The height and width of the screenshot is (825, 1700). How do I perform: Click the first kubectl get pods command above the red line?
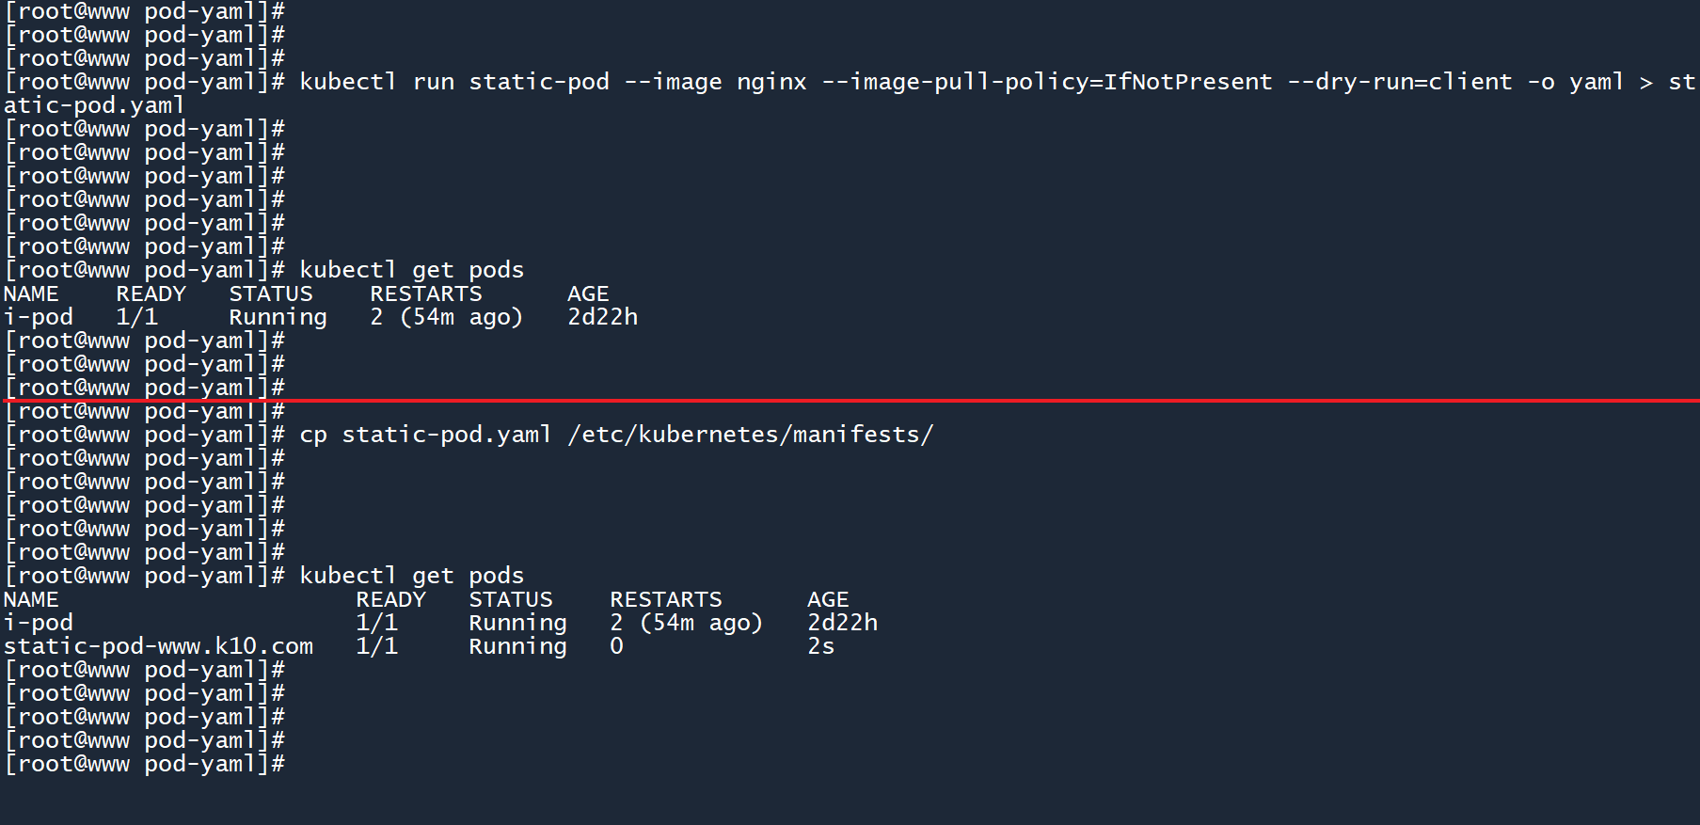click(411, 271)
